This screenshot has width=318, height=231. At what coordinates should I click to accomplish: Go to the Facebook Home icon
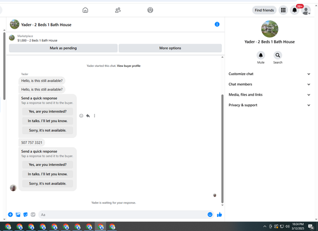click(x=85, y=10)
